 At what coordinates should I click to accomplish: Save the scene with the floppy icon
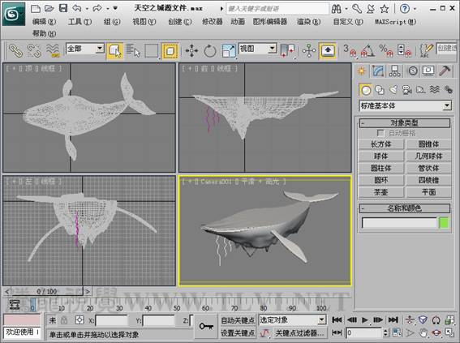[x=63, y=8]
